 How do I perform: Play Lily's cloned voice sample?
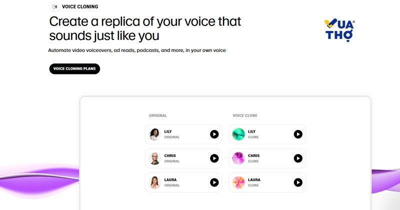(298, 134)
